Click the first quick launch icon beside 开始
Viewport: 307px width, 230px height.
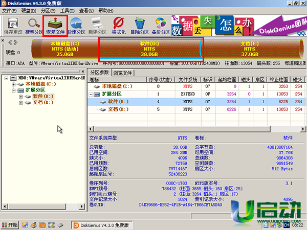(25, 225)
